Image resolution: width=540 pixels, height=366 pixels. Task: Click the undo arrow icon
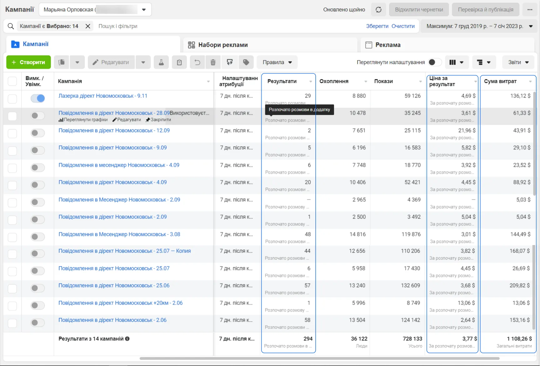(197, 62)
